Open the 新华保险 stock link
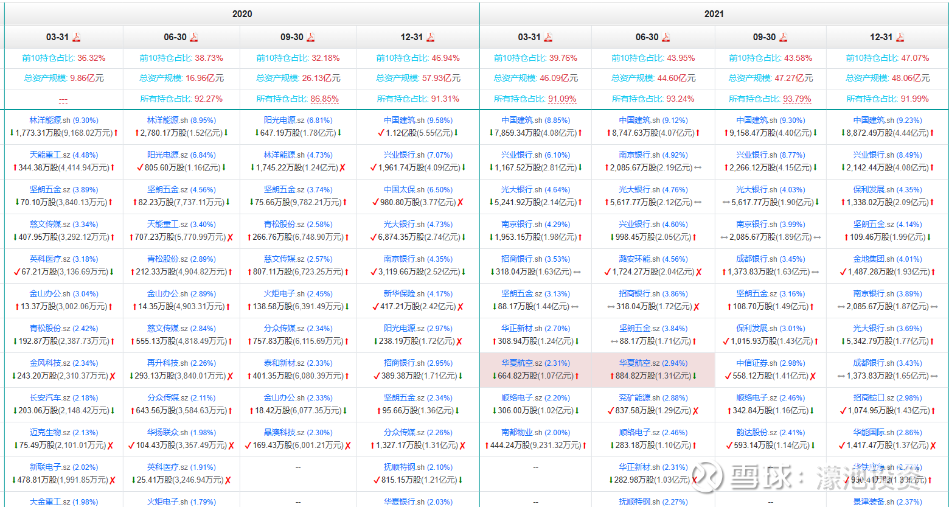The width and height of the screenshot is (949, 507). [400, 294]
